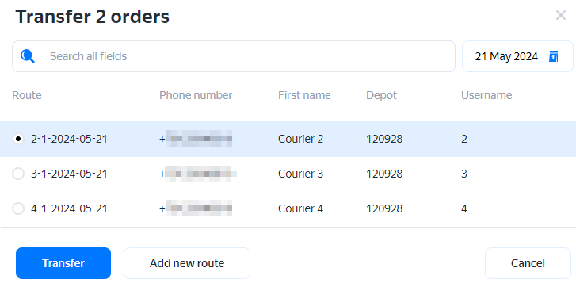Sort by First name column header
The image size is (576, 302).
304,95
